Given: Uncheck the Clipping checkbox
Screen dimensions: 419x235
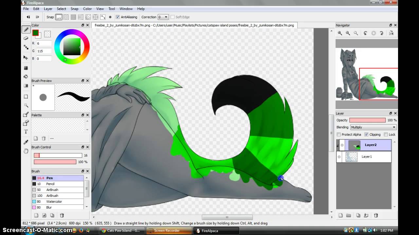Looking at the screenshot, I should click(x=366, y=134).
